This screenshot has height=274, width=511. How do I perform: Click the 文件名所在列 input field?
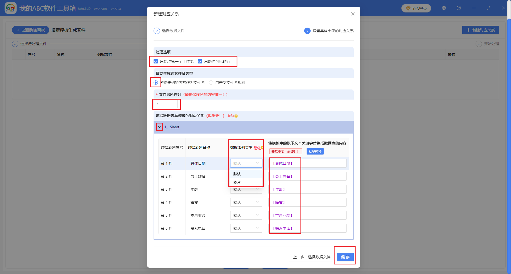166,104
